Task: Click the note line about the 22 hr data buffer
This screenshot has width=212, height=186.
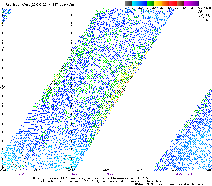Action: pos(101,181)
